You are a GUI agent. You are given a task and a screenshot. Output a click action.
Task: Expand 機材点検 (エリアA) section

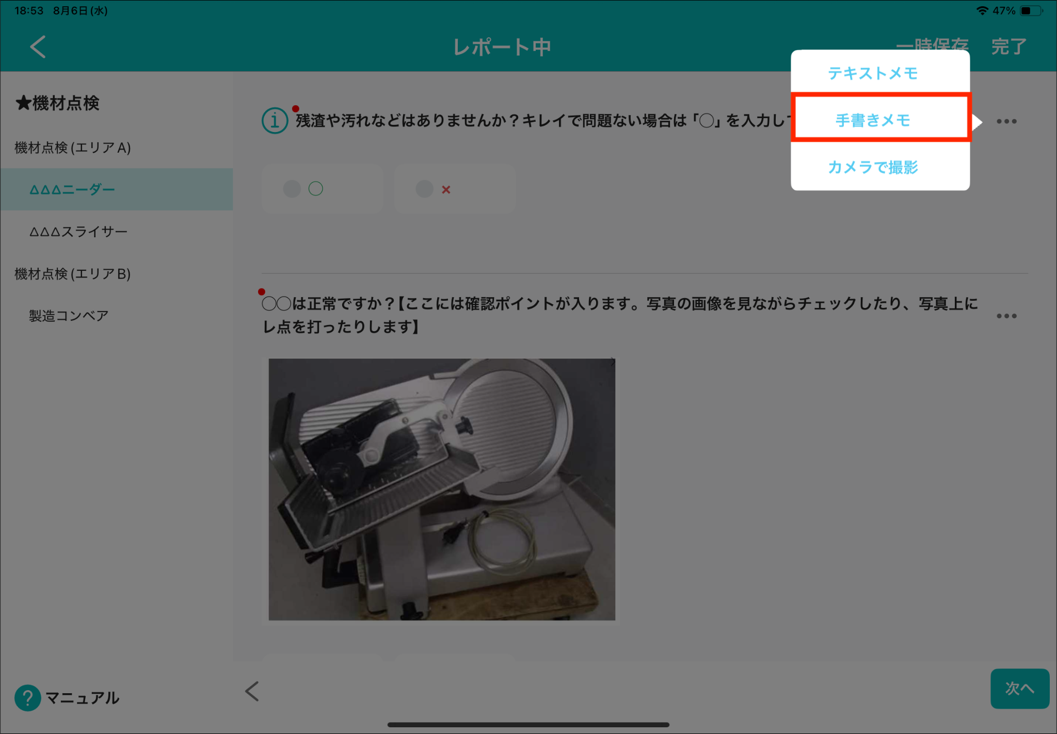point(73,148)
